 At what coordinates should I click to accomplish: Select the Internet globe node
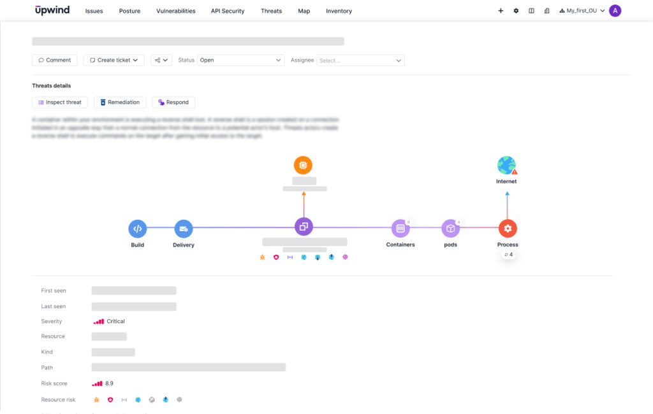click(x=506, y=164)
